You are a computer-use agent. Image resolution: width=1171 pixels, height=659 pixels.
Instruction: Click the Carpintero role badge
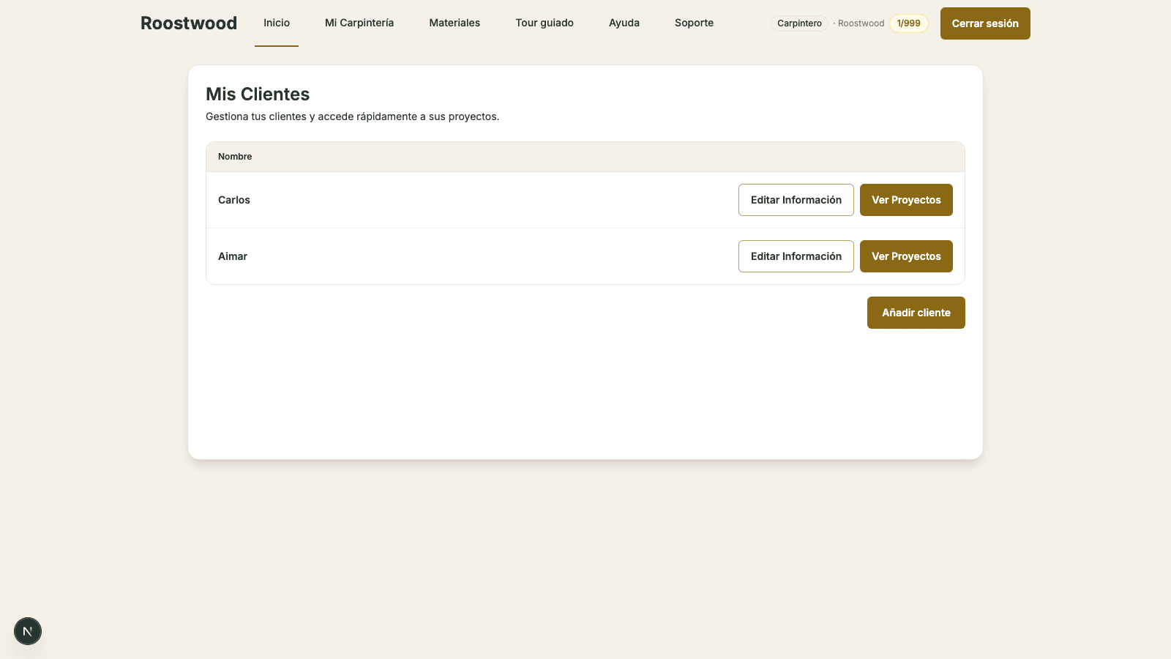click(799, 23)
